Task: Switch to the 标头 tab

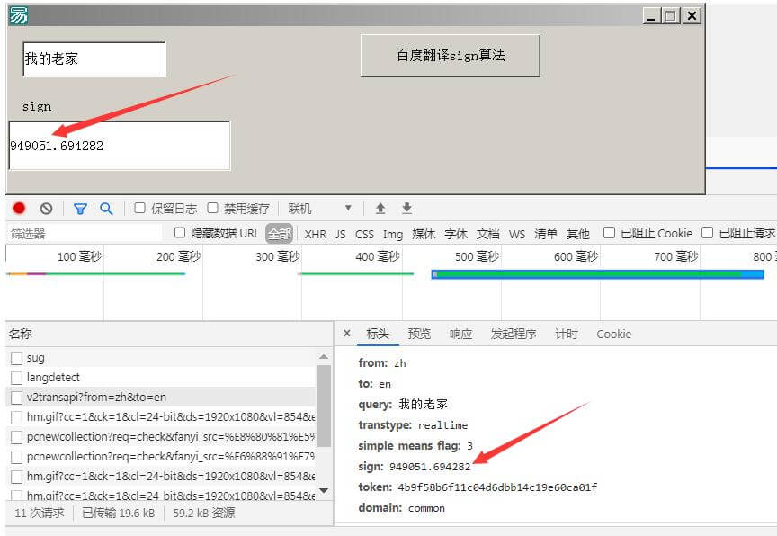Action: (377, 334)
